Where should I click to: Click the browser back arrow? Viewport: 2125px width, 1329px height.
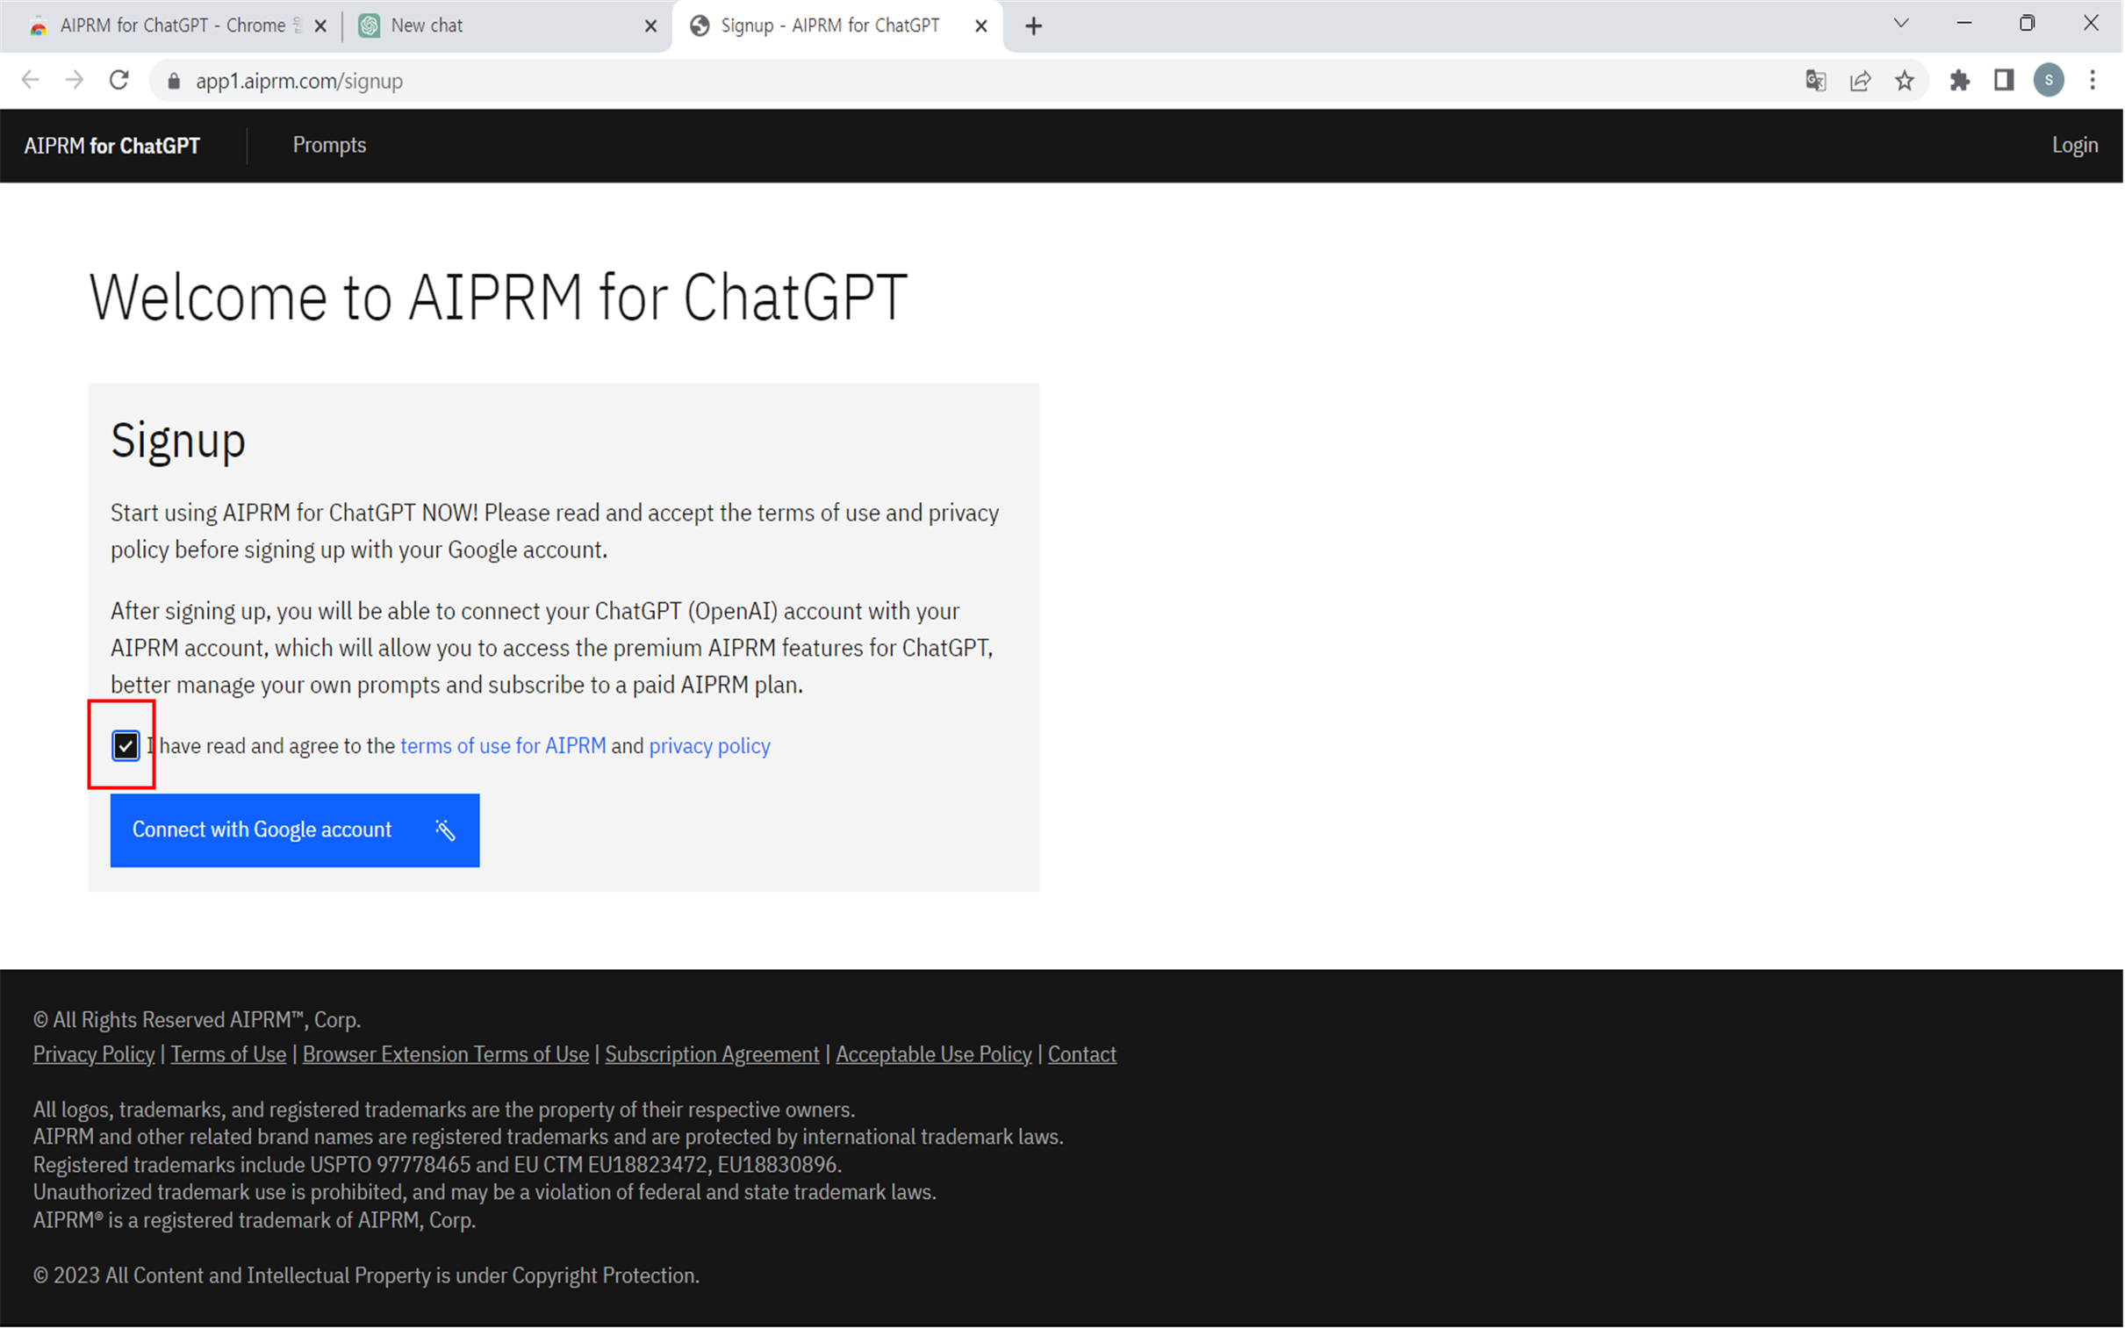click(x=30, y=81)
